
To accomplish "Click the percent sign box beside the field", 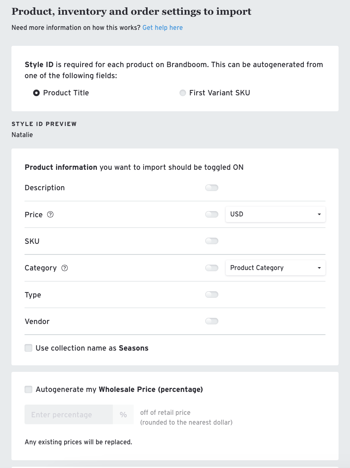I will [123, 414].
